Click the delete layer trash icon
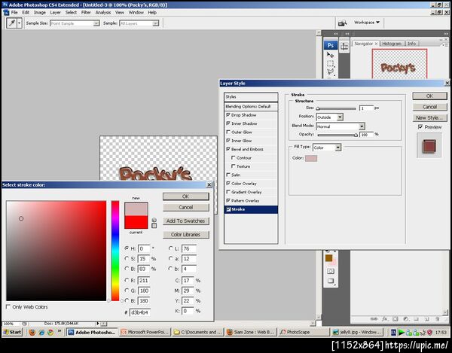 click(x=437, y=319)
